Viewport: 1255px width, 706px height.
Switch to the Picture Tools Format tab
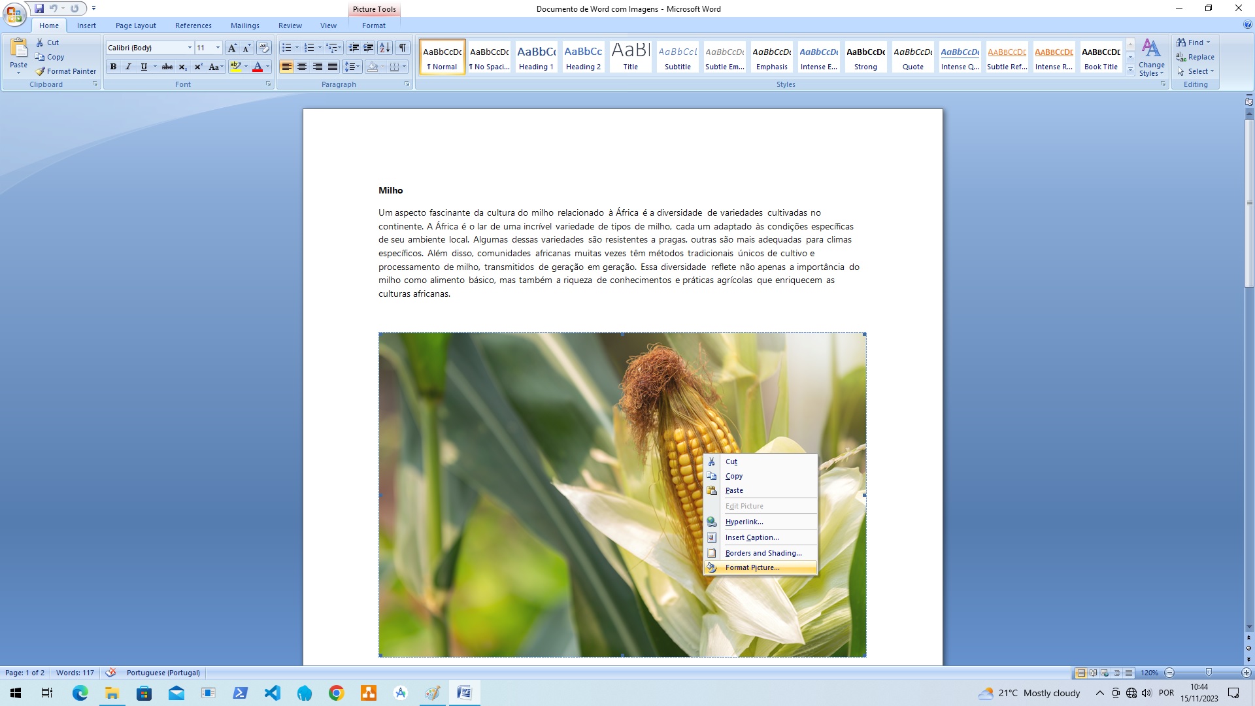[374, 25]
